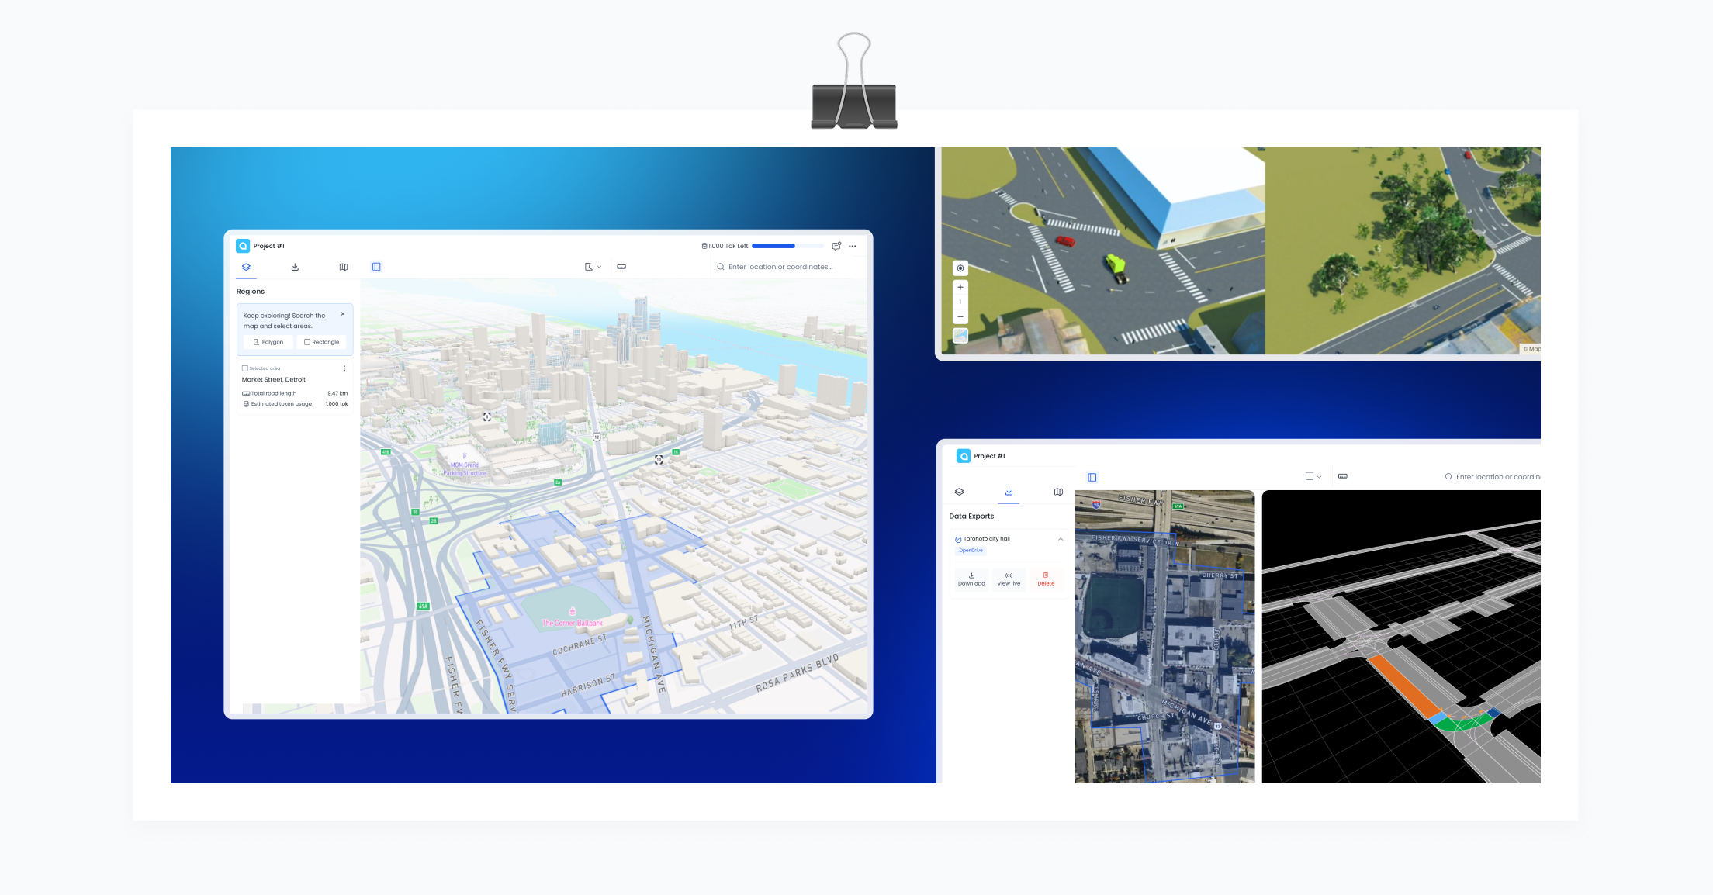Check the Selected area checkbox
Viewport: 1713px width, 895px height.
click(245, 368)
